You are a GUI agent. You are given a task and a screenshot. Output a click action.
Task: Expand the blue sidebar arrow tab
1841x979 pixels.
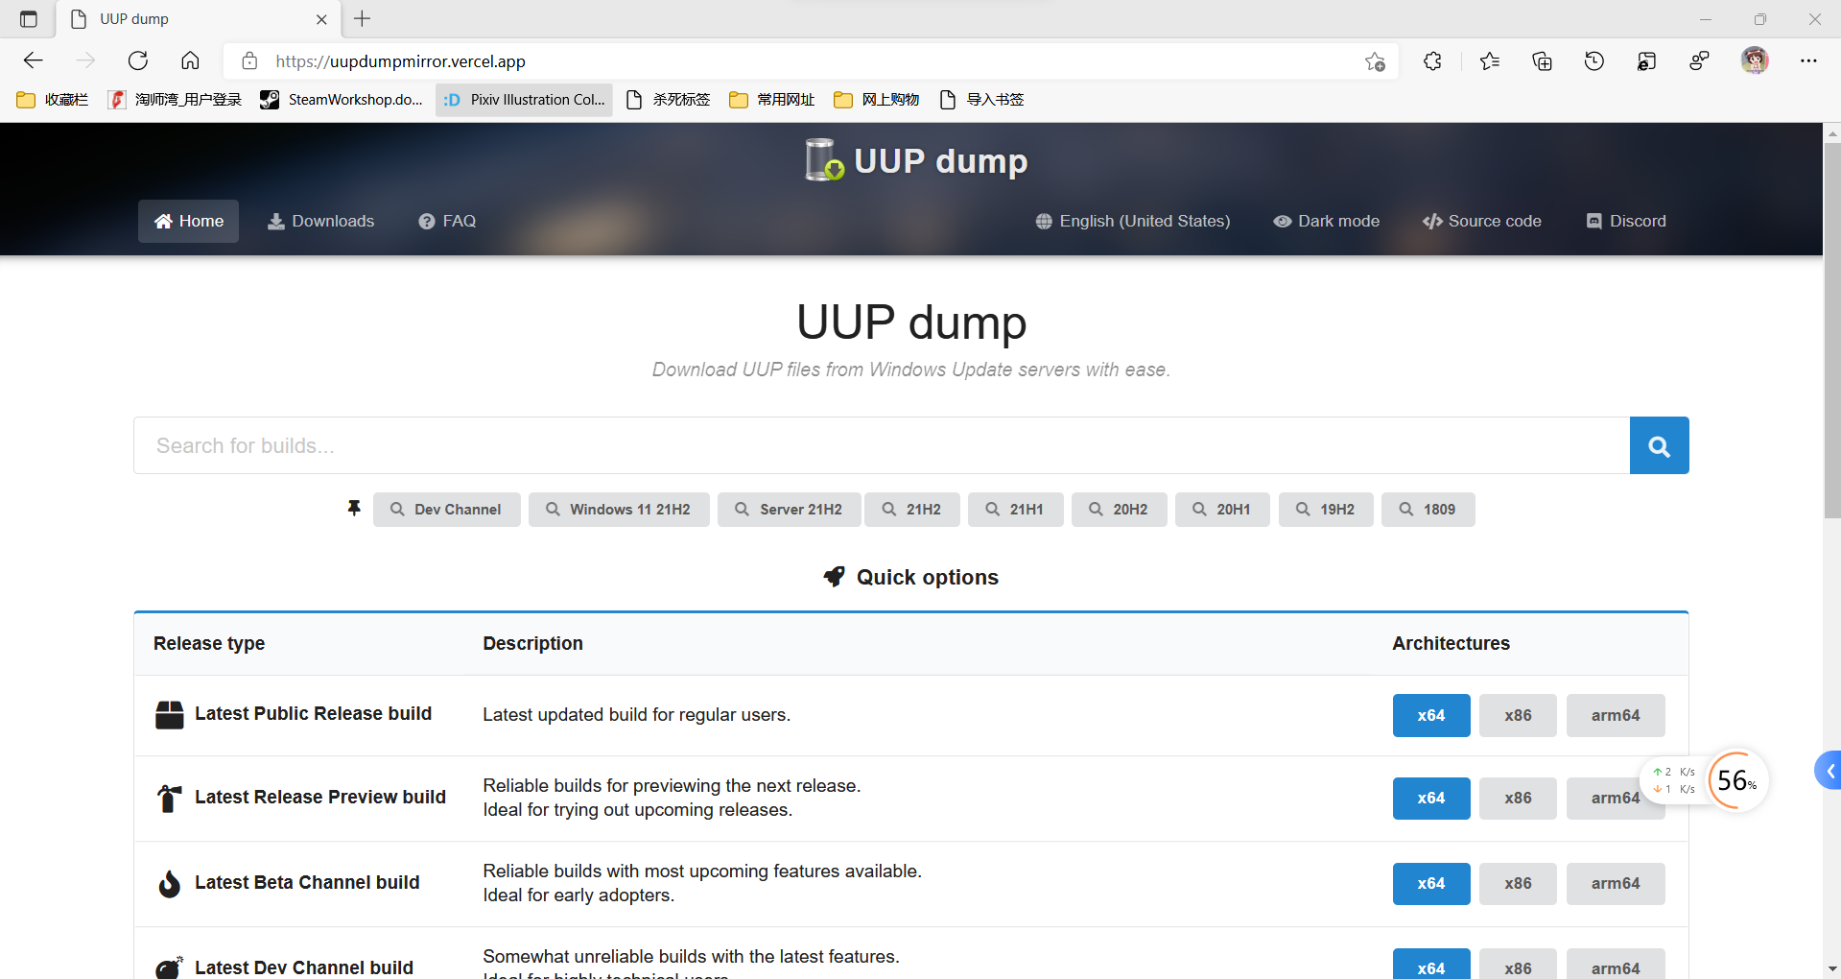coord(1829,771)
